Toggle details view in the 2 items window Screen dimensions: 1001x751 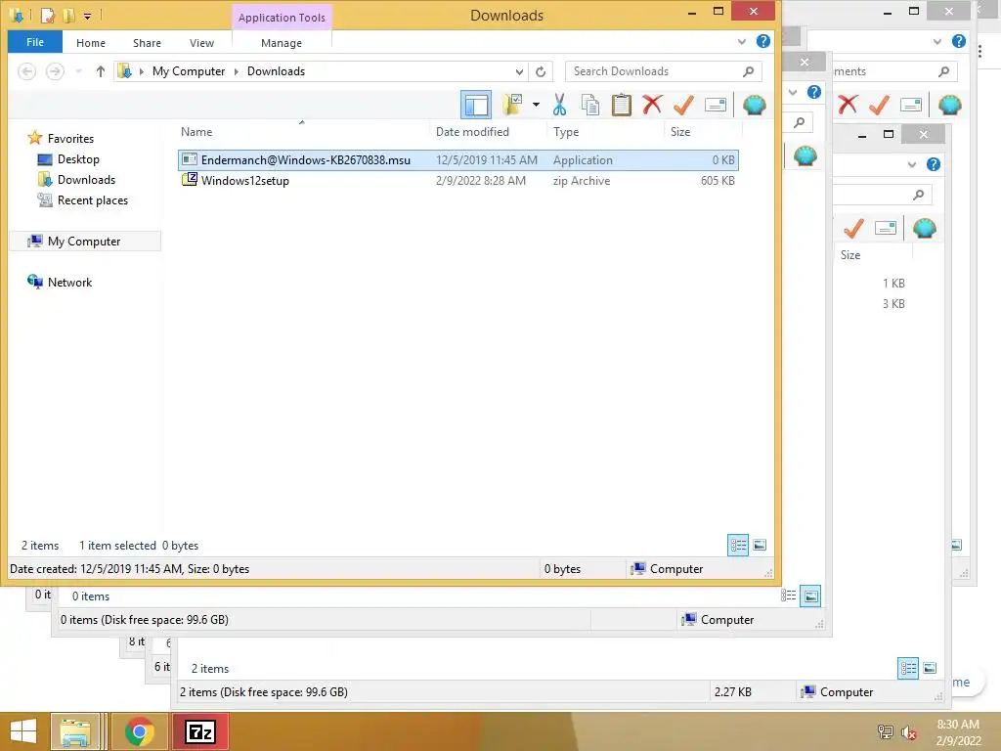tap(908, 669)
